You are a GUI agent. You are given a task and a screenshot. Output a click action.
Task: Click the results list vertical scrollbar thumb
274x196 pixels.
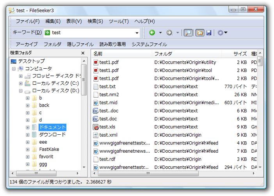(260, 61)
